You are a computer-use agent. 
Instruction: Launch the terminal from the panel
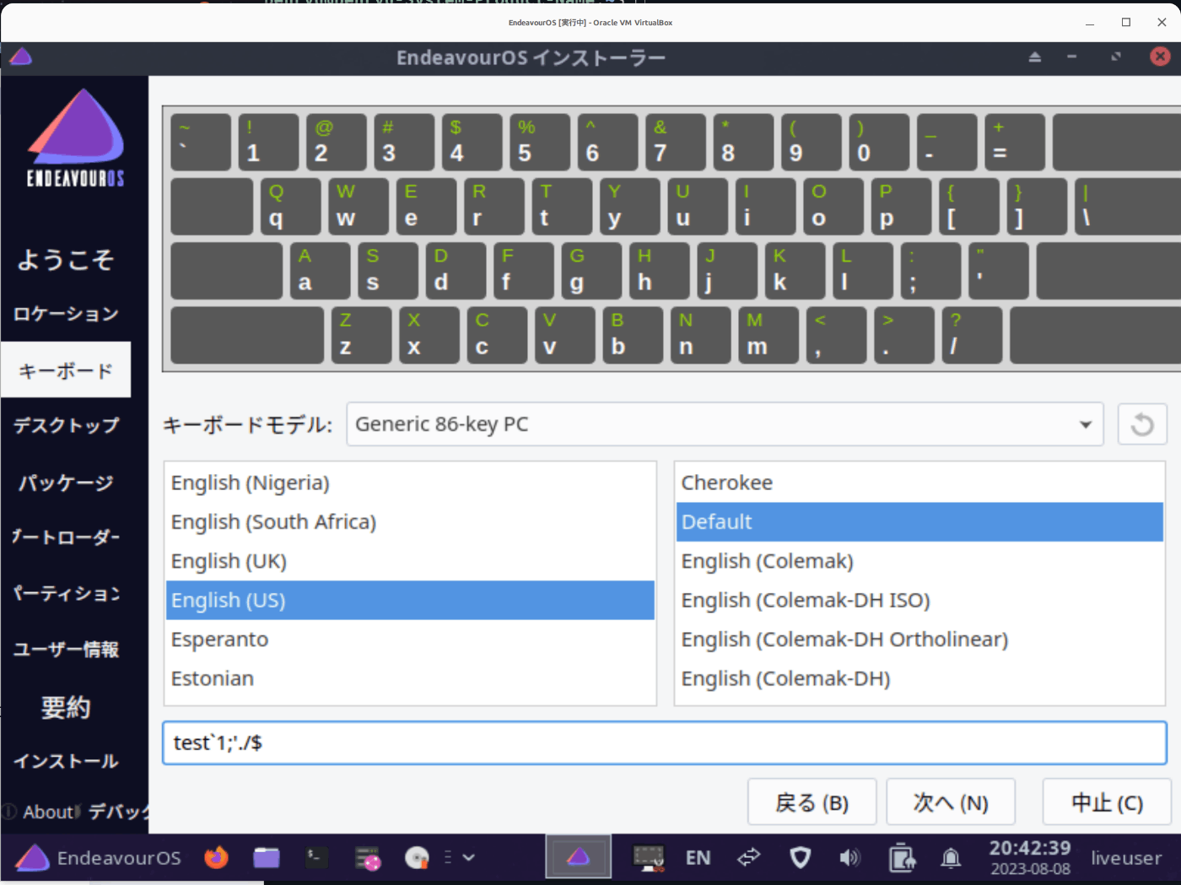tap(316, 858)
